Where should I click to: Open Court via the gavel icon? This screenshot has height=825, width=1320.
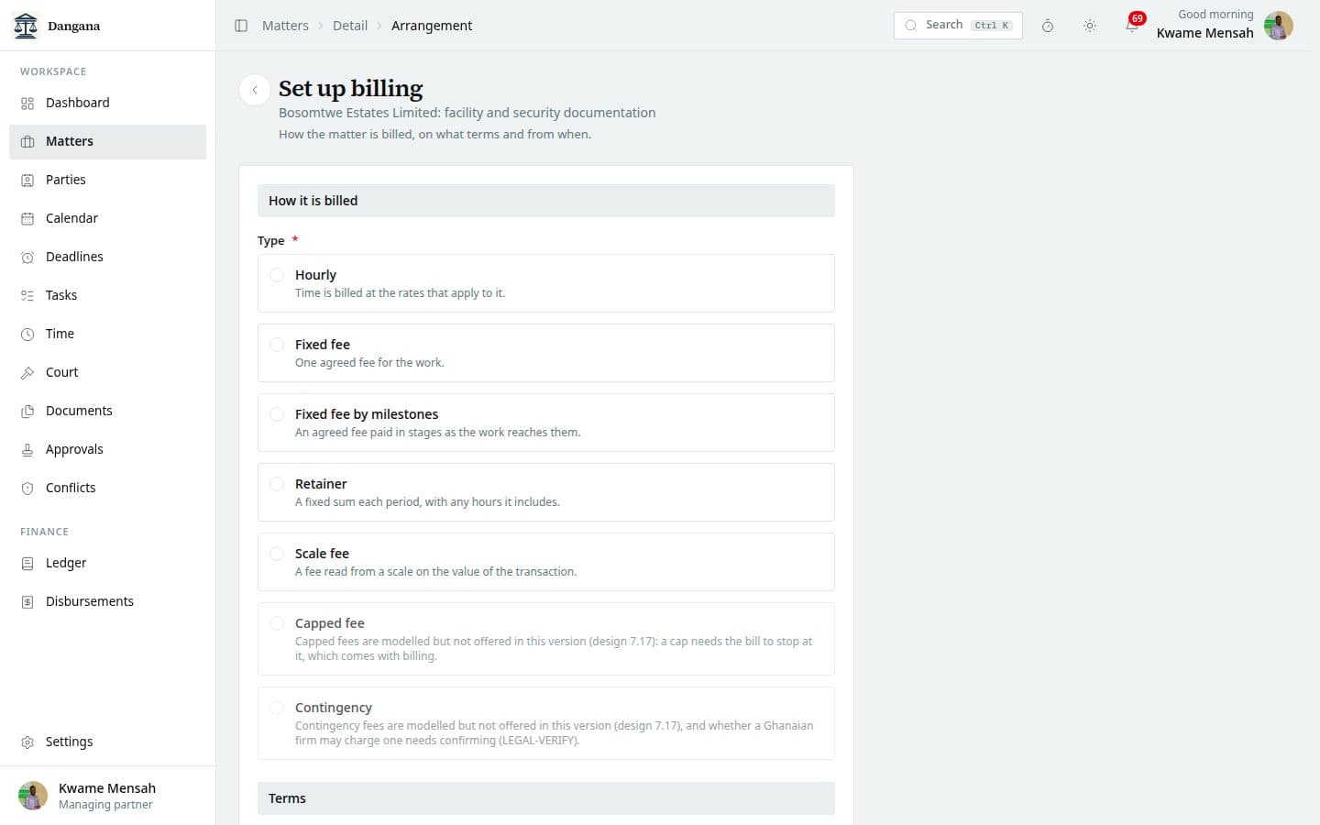[27, 372]
